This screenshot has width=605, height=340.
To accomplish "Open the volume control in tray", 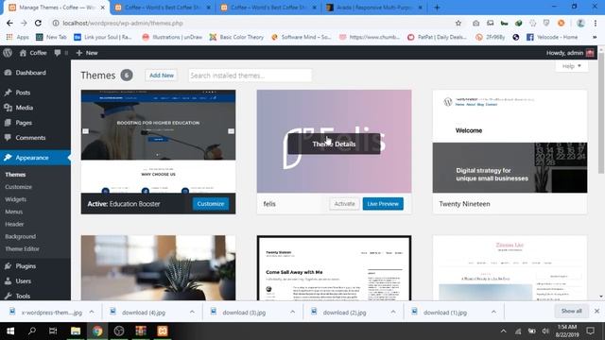I will pos(545,331).
